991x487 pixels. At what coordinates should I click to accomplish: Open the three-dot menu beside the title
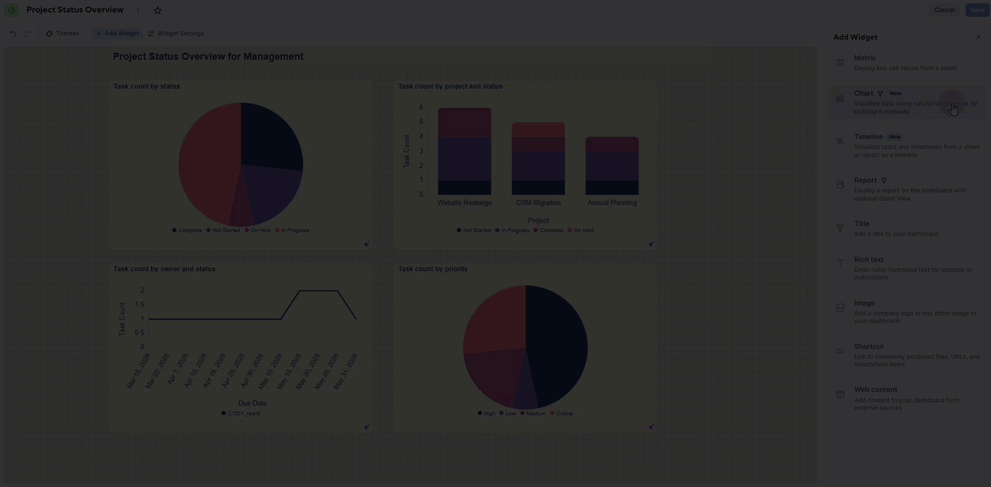point(138,10)
